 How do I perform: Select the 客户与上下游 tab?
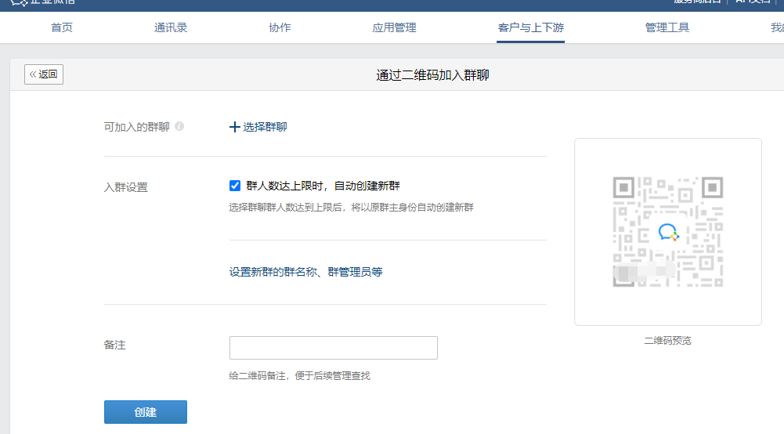tap(530, 27)
